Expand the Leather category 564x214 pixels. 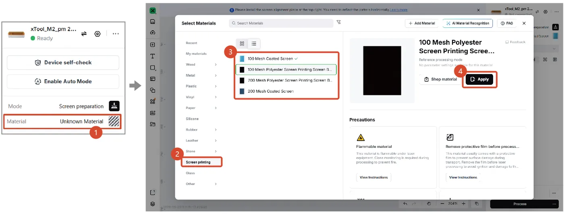pos(201,141)
